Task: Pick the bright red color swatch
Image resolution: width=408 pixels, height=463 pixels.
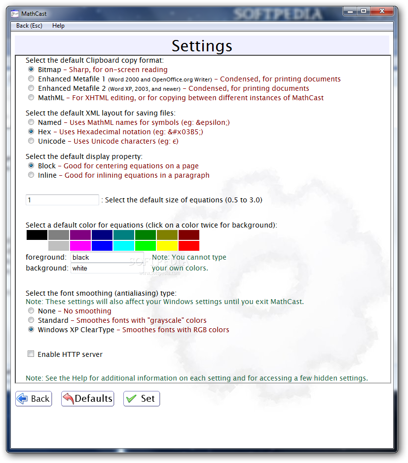Action: tap(189, 246)
